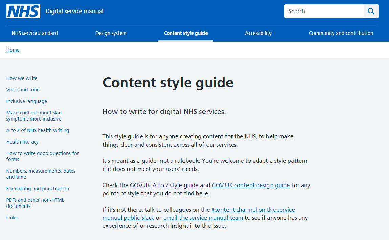
Task: Open GOV.UK content design guide link
Action: coord(251,185)
